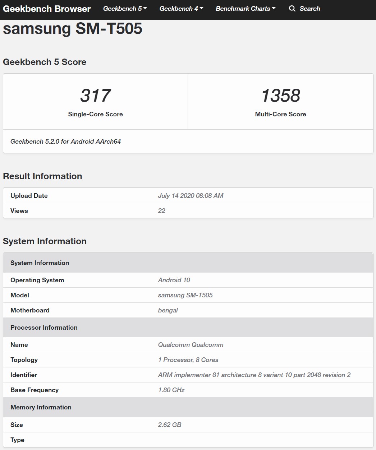Click the ARM implementer identifier value
The width and height of the screenshot is (376, 450).
254,375
